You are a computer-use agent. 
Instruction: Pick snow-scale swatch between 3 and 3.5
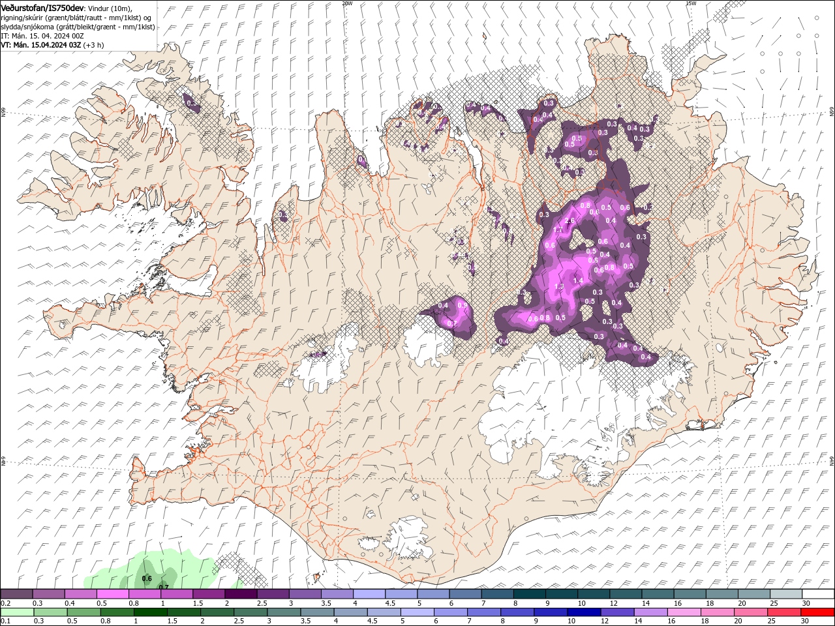click(x=305, y=594)
